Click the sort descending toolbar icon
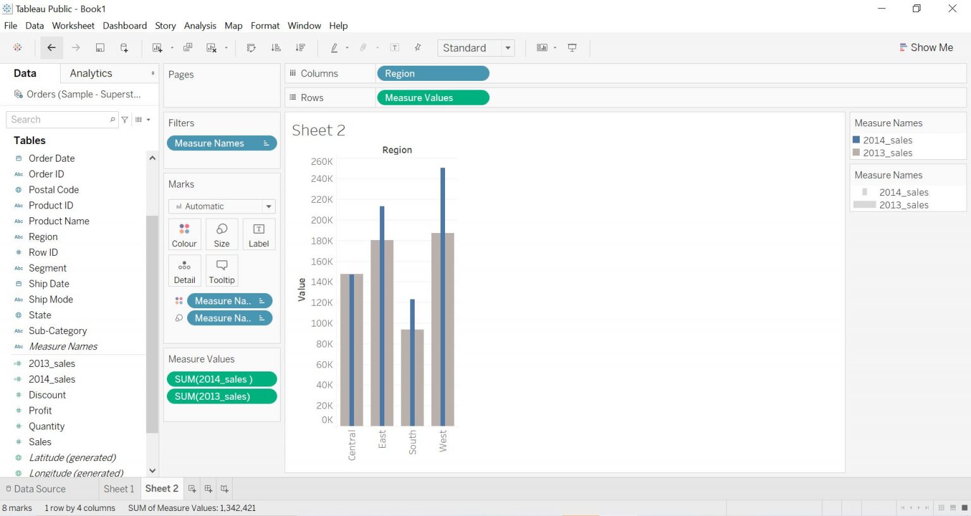This screenshot has height=516, width=971. pyautogui.click(x=300, y=47)
